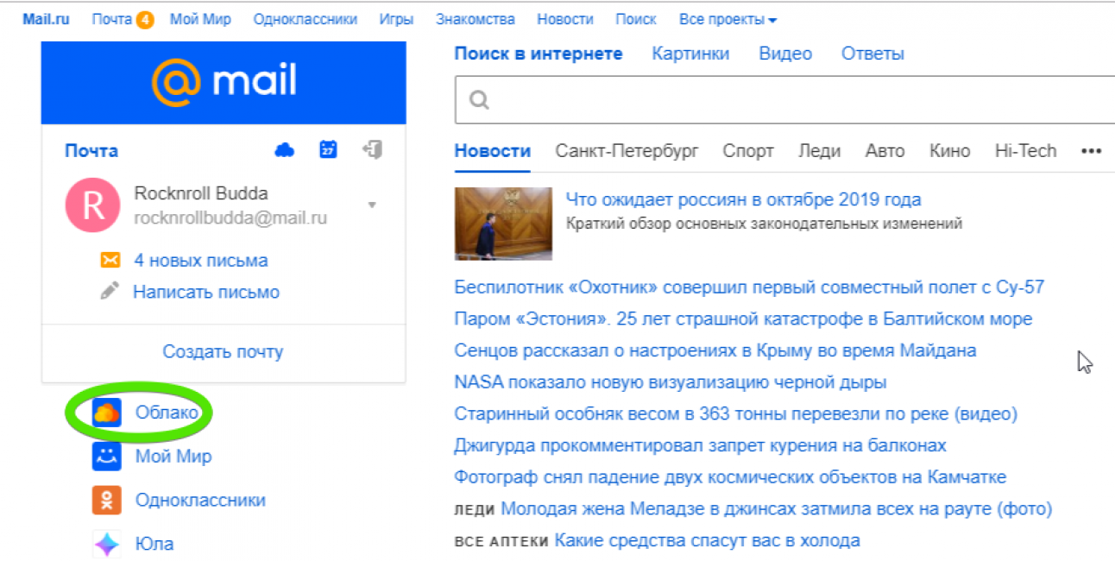
Task: Click the Rocknroll Budda avatar circle
Action: pos(92,205)
